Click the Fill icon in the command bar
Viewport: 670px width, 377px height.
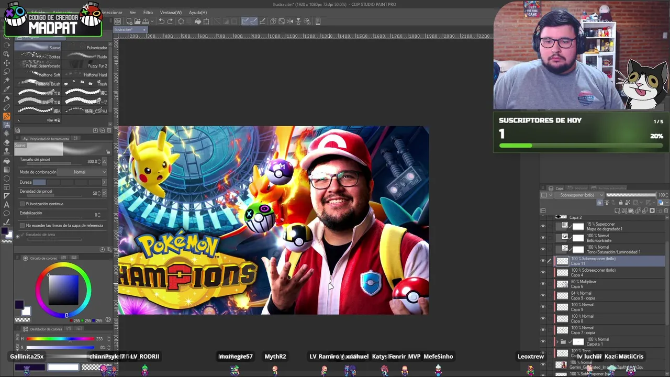coord(198,21)
